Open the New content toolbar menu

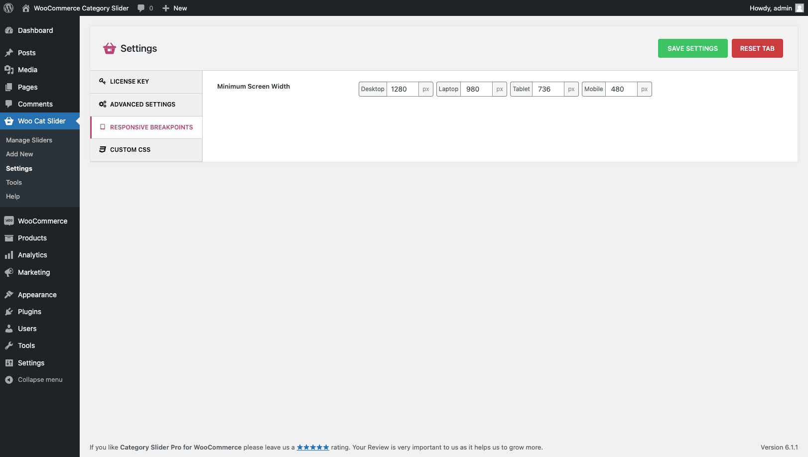175,8
